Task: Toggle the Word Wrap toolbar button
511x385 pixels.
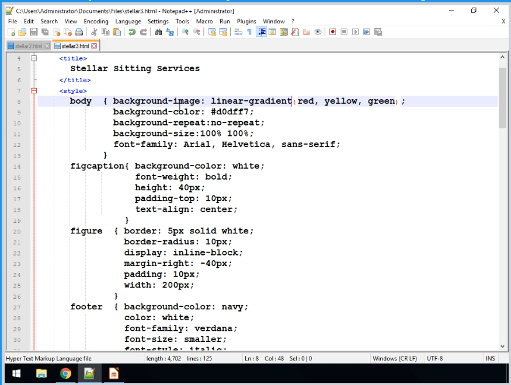Action: point(238,32)
